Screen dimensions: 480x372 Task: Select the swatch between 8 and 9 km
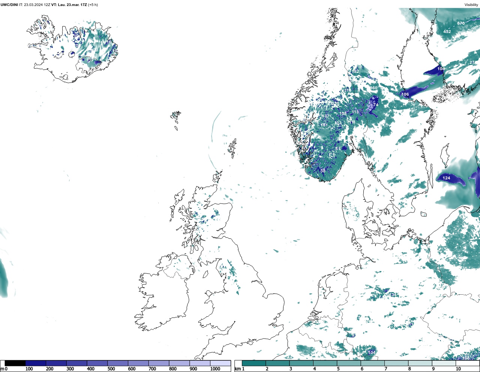click(x=421, y=363)
